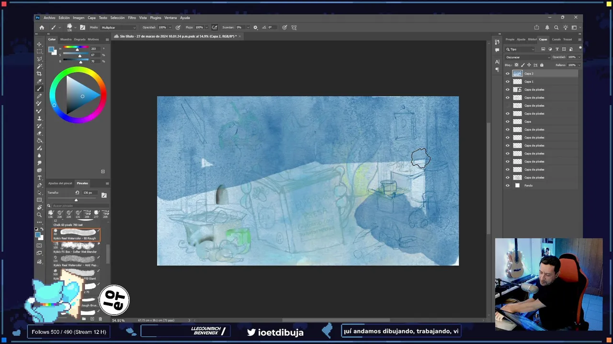613x344 pixels.
Task: Open the Oscurecer blend mode dropdown
Action: coord(528,57)
